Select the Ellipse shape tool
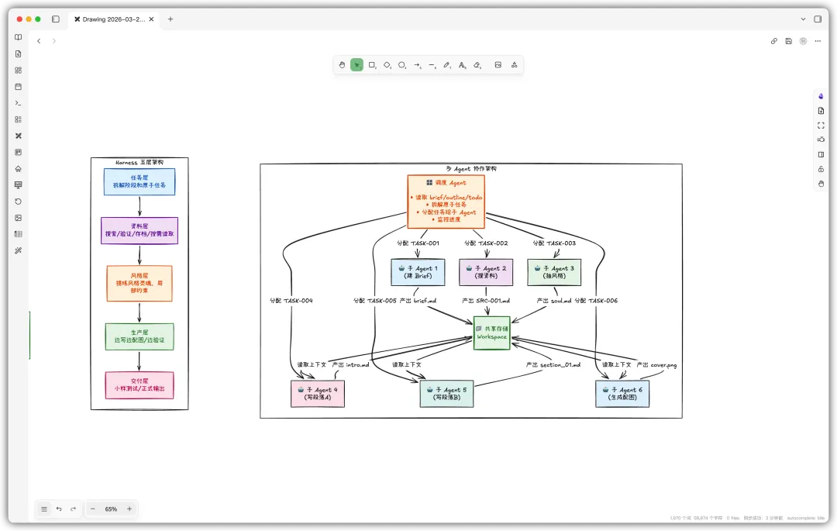 pos(402,65)
